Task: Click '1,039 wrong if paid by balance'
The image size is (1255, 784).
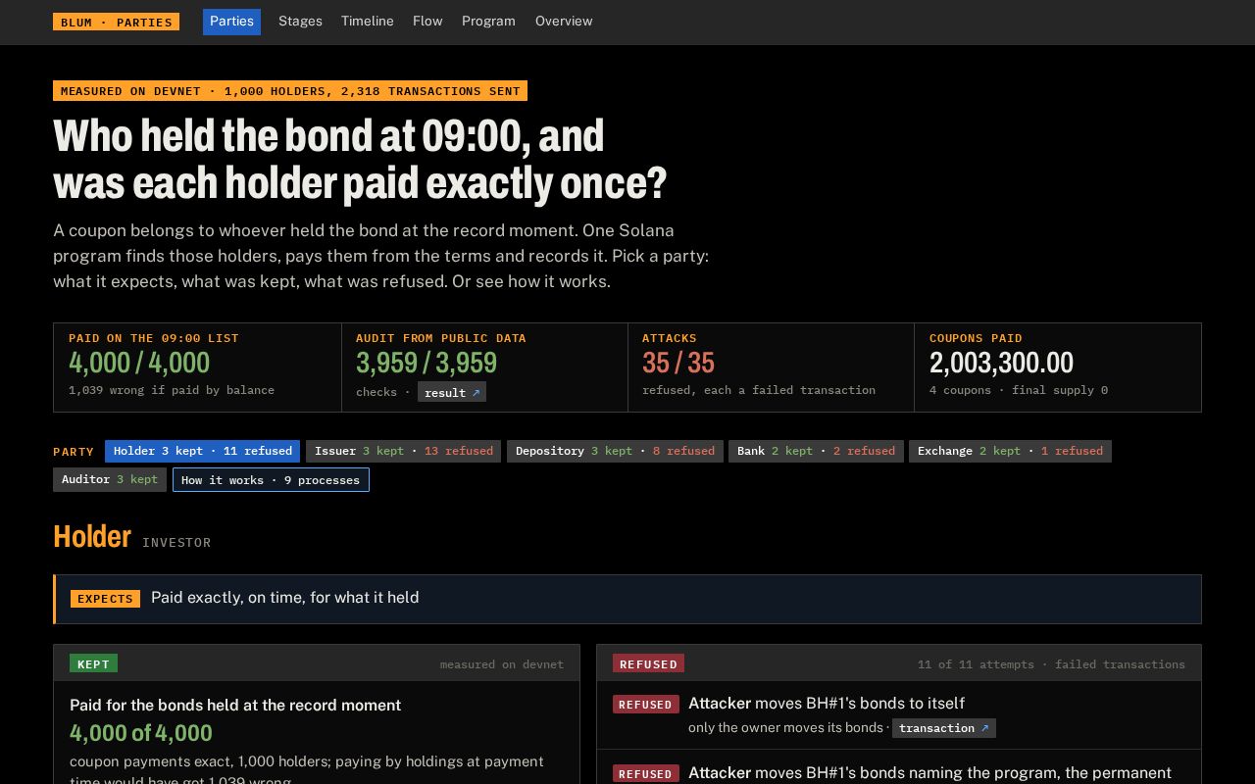Action: point(172,390)
